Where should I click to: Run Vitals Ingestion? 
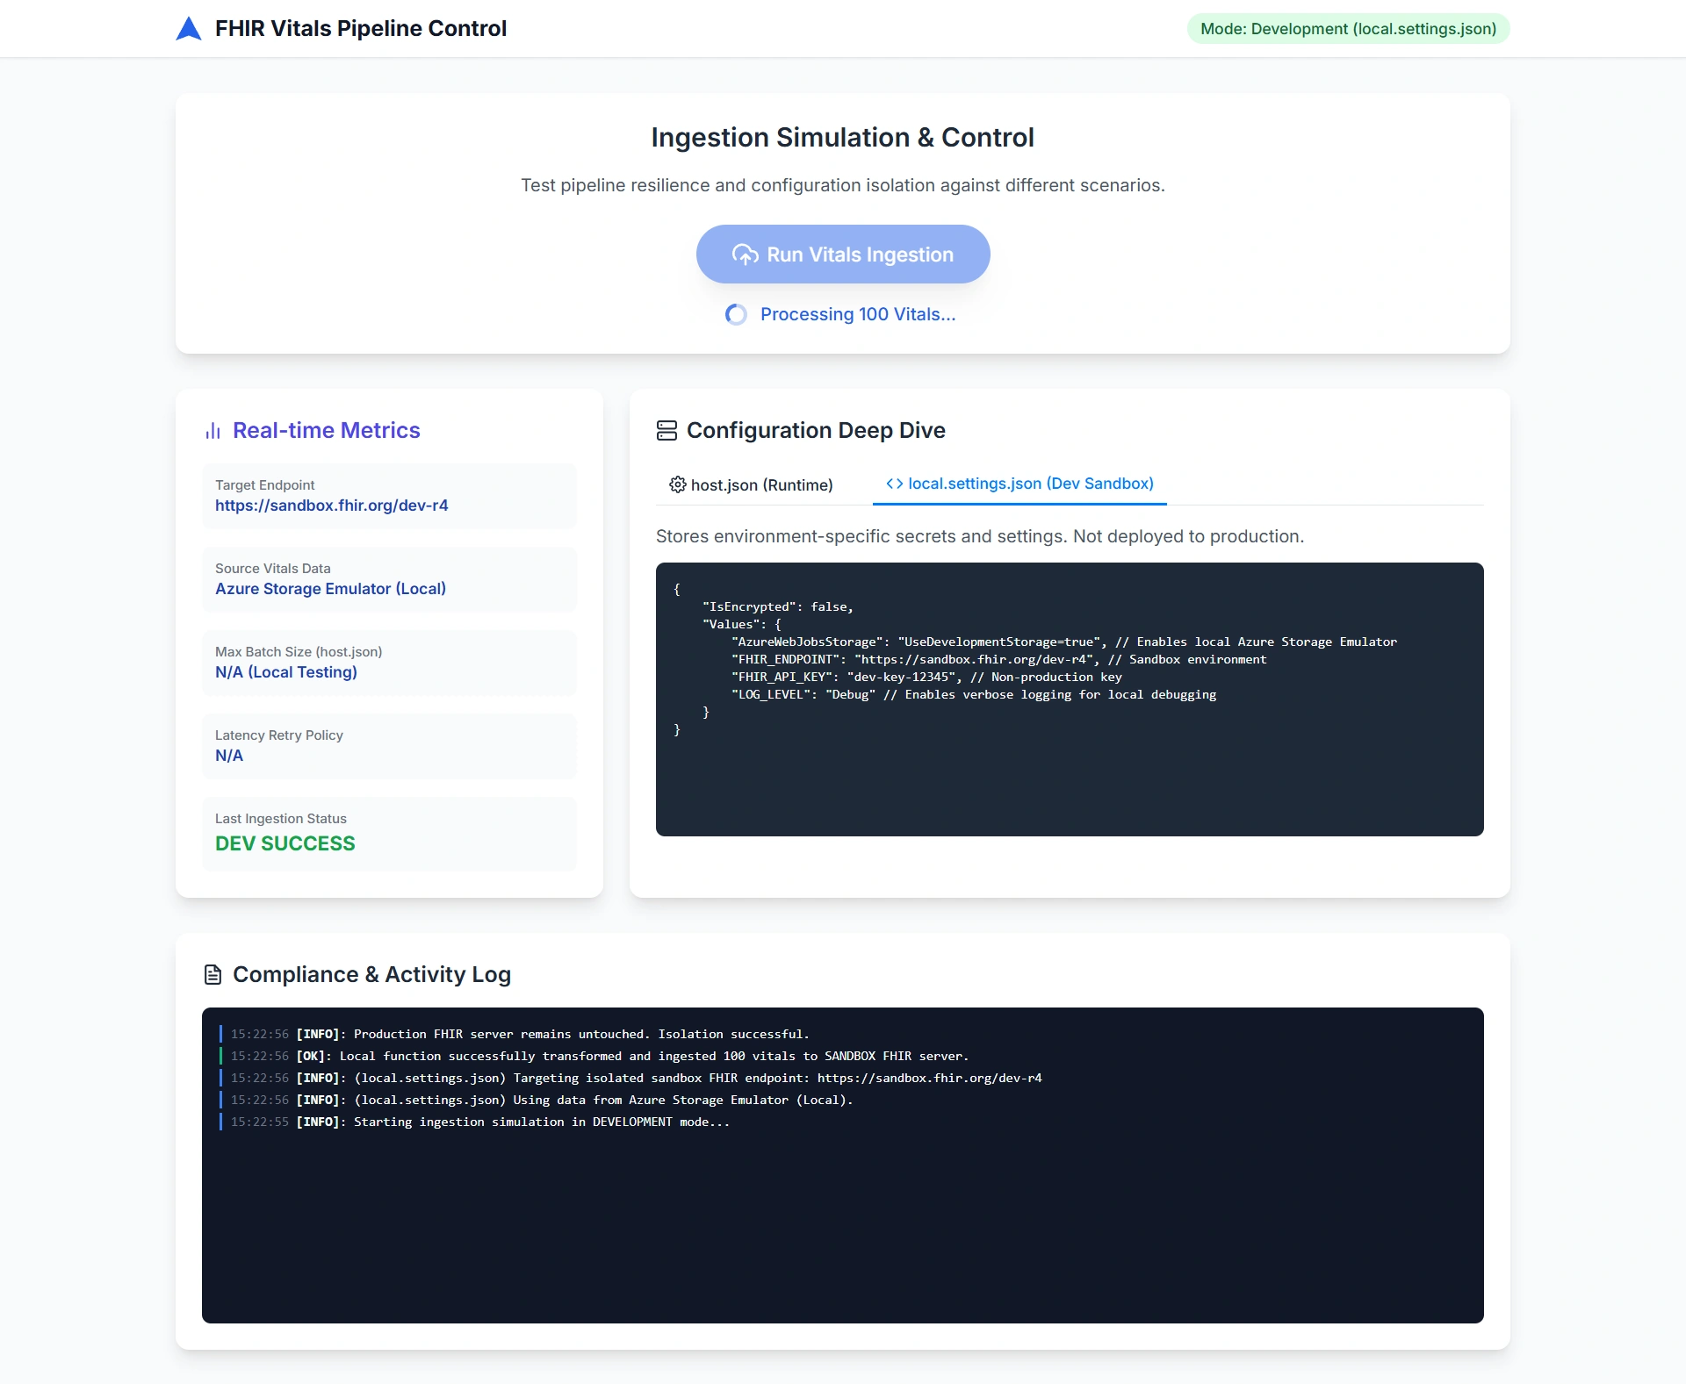tap(843, 255)
